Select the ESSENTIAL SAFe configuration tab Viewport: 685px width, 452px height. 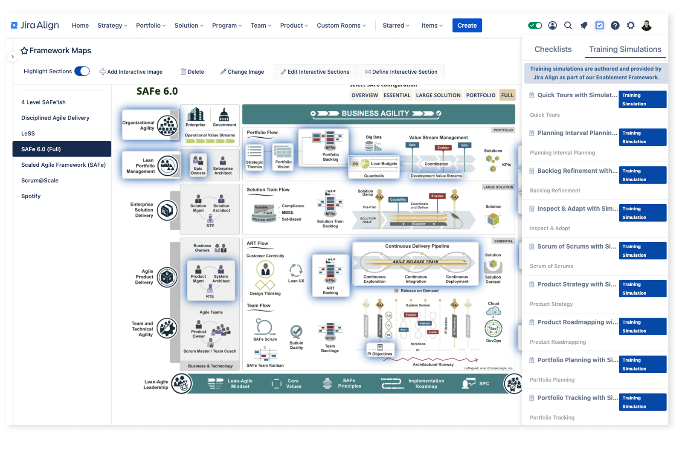(x=397, y=96)
